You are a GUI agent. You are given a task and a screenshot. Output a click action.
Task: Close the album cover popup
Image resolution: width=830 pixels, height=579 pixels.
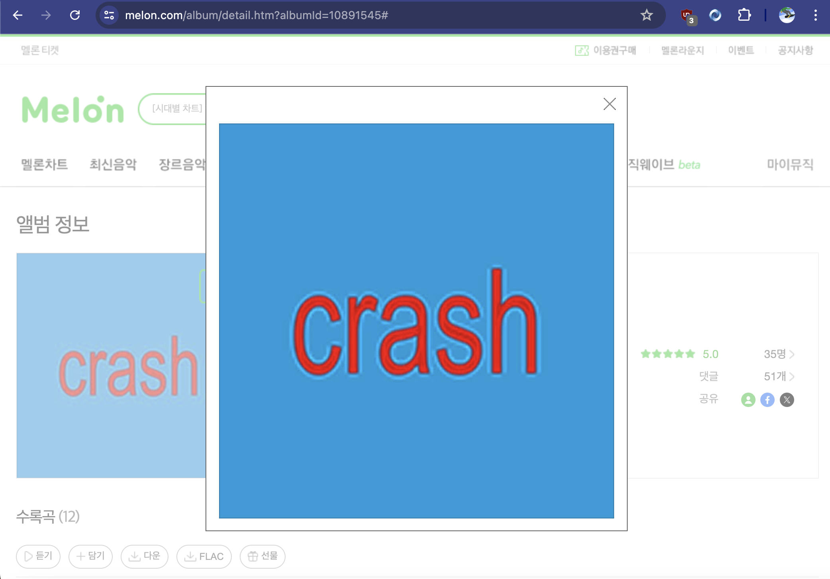point(609,104)
